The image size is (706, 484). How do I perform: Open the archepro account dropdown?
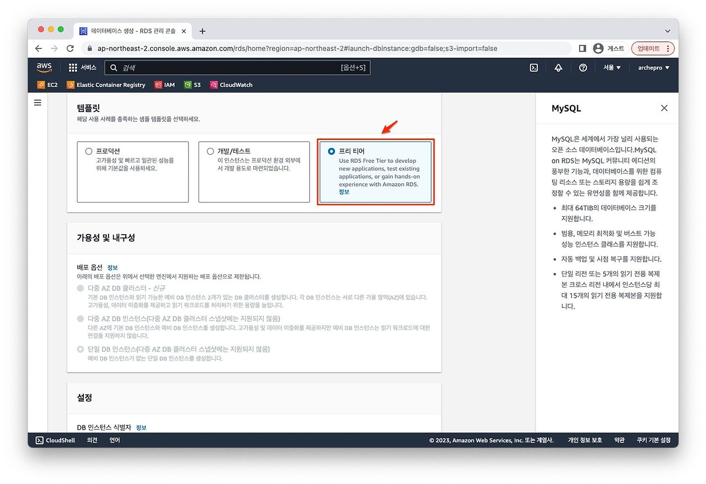(x=654, y=67)
